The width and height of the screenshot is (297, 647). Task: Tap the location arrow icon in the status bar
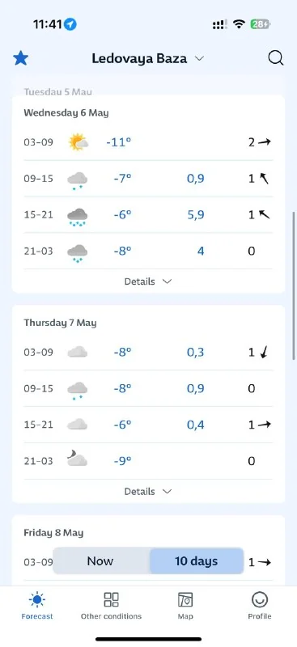pyautogui.click(x=70, y=24)
